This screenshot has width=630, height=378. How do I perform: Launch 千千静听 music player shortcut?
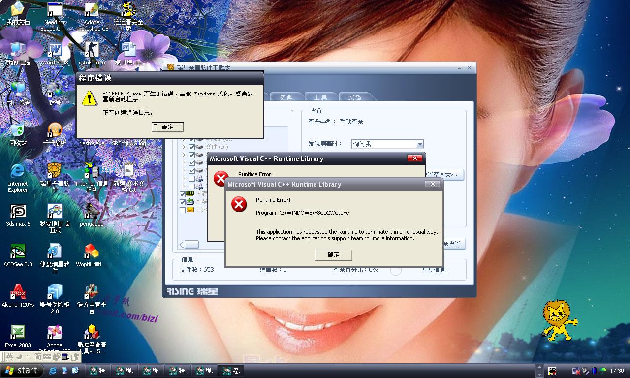tap(55, 134)
